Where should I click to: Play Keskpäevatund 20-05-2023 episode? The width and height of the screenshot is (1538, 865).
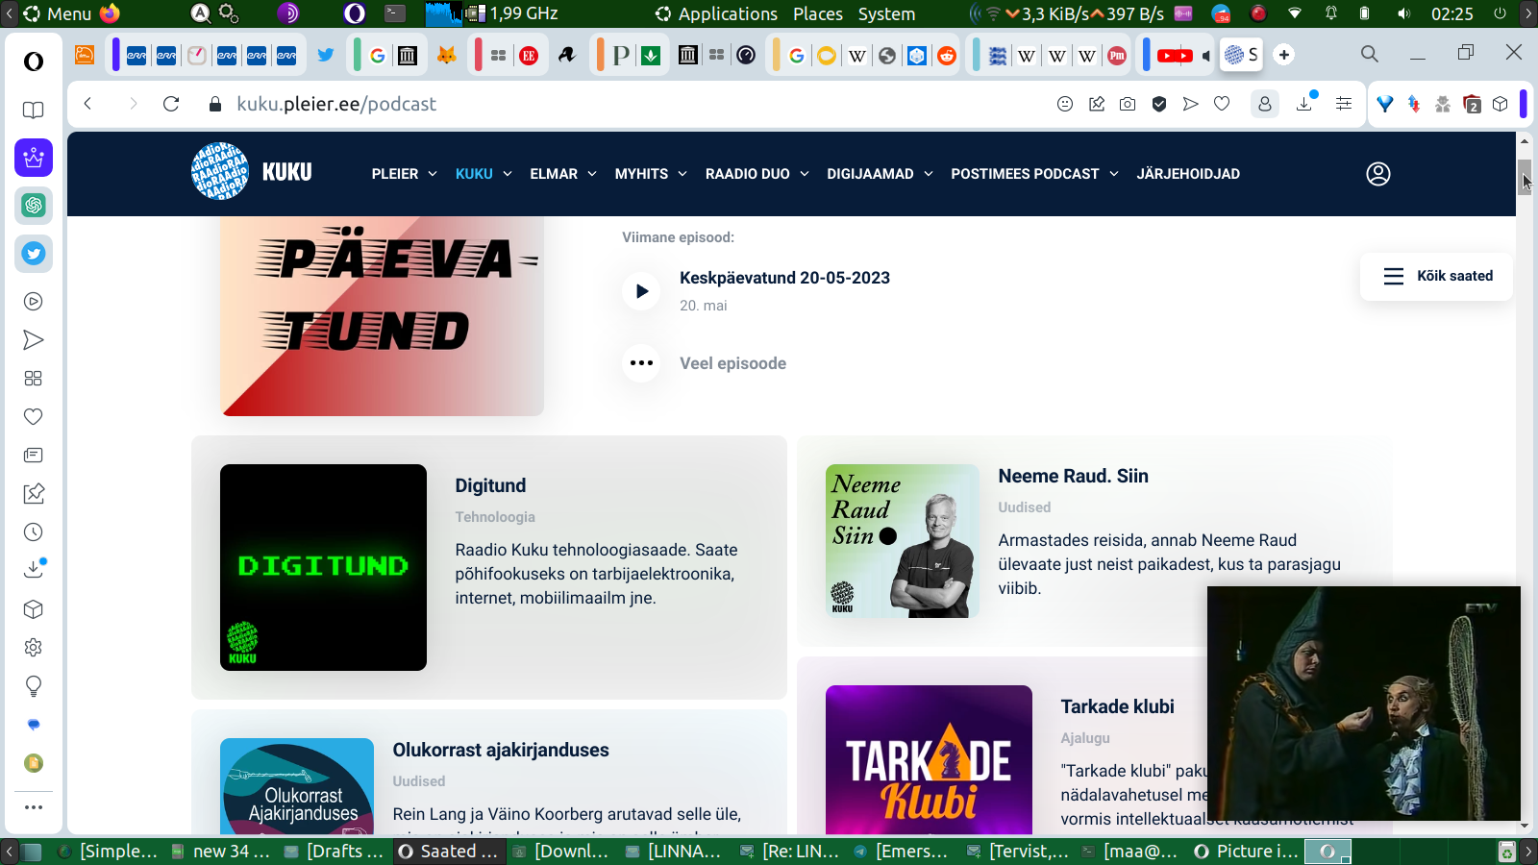[x=641, y=291]
